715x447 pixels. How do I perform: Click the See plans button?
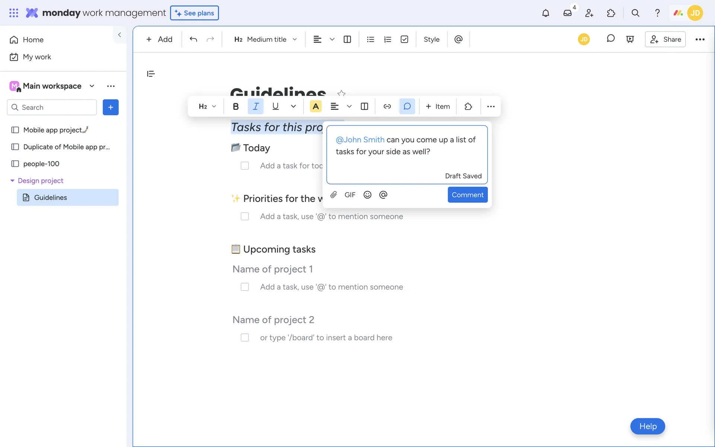click(x=194, y=13)
